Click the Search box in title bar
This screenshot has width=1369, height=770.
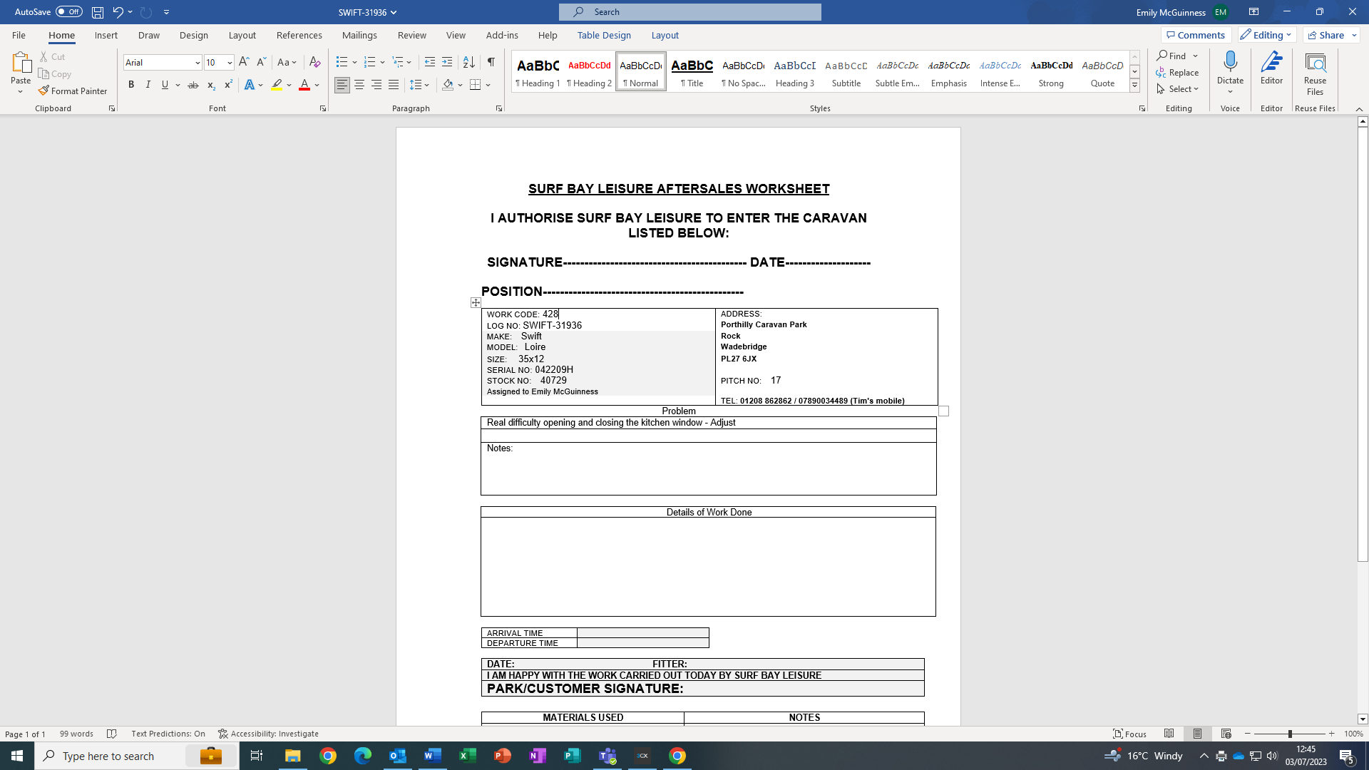(690, 12)
